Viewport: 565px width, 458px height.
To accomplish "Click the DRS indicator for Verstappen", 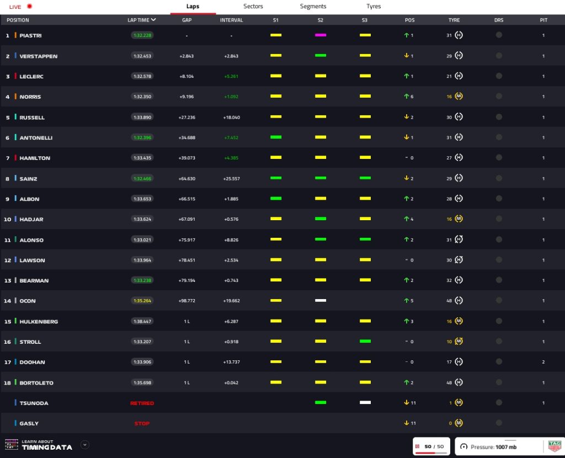I will click(x=499, y=56).
